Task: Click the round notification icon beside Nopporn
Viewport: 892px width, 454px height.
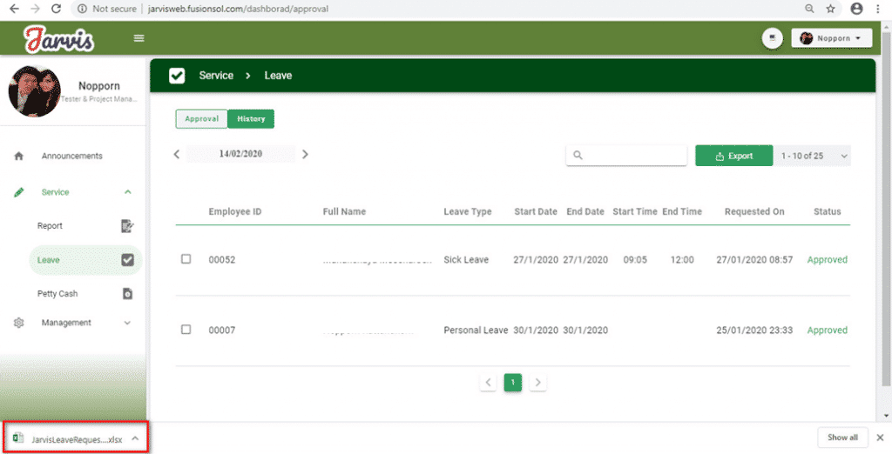Action: [771, 38]
